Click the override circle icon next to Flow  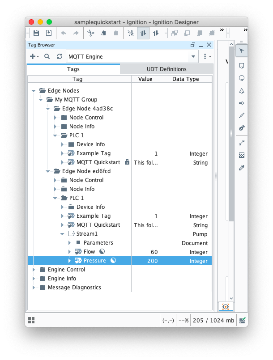[x=102, y=251]
